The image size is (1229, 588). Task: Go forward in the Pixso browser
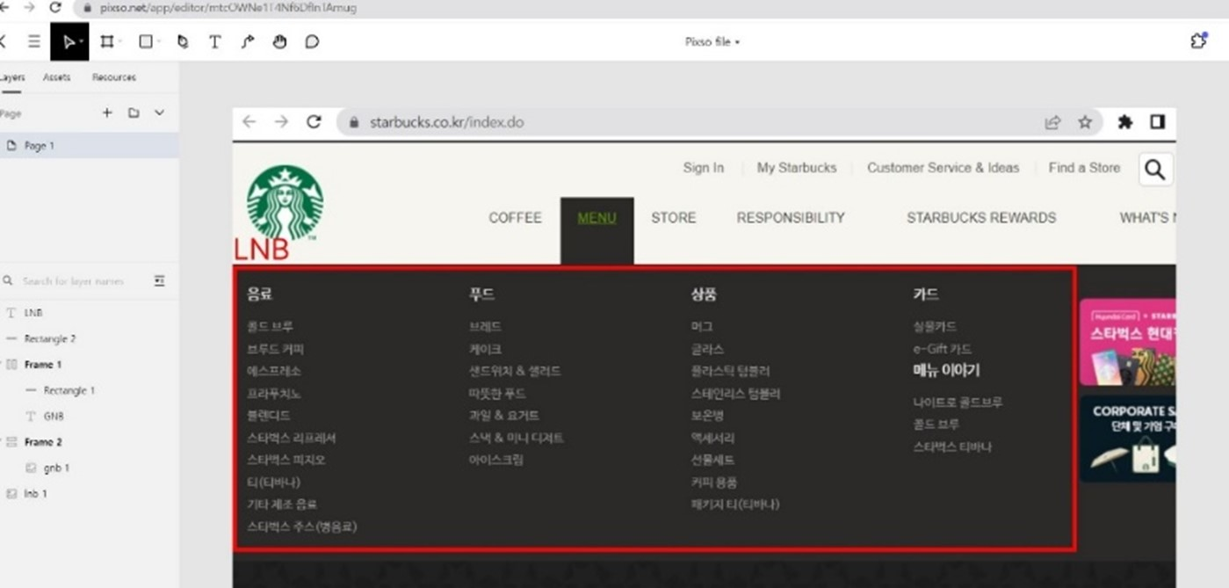28,7
